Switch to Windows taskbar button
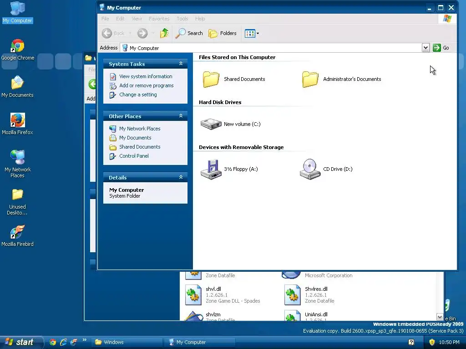 tap(127, 342)
